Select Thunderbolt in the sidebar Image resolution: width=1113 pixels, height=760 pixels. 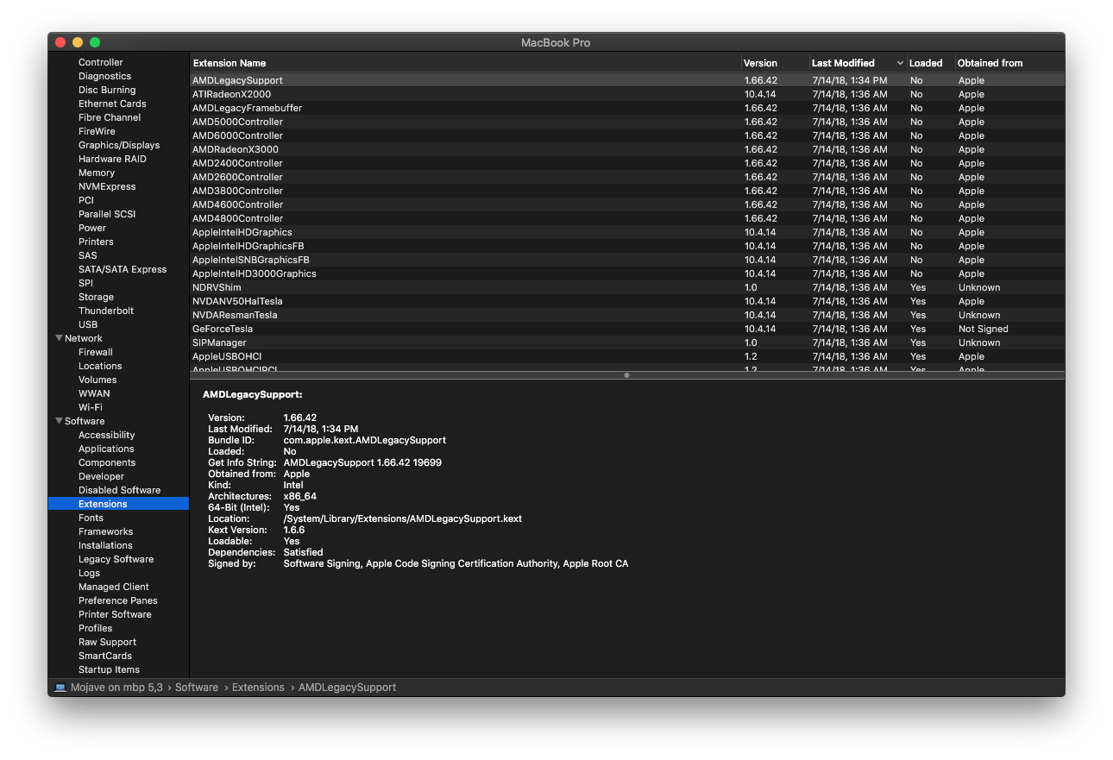pyautogui.click(x=106, y=311)
